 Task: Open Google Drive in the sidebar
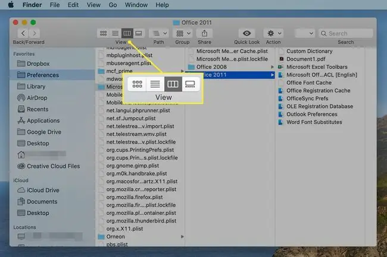coord(52,132)
